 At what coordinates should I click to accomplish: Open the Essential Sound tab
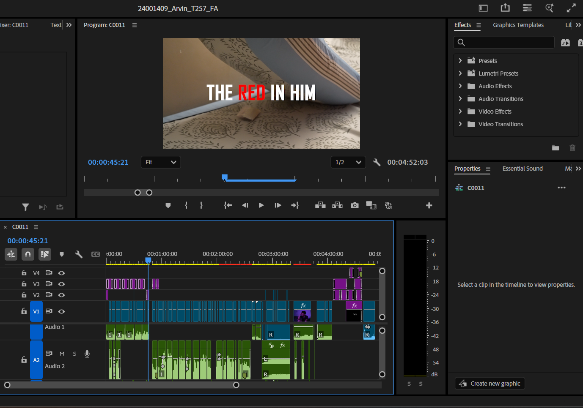(x=522, y=169)
